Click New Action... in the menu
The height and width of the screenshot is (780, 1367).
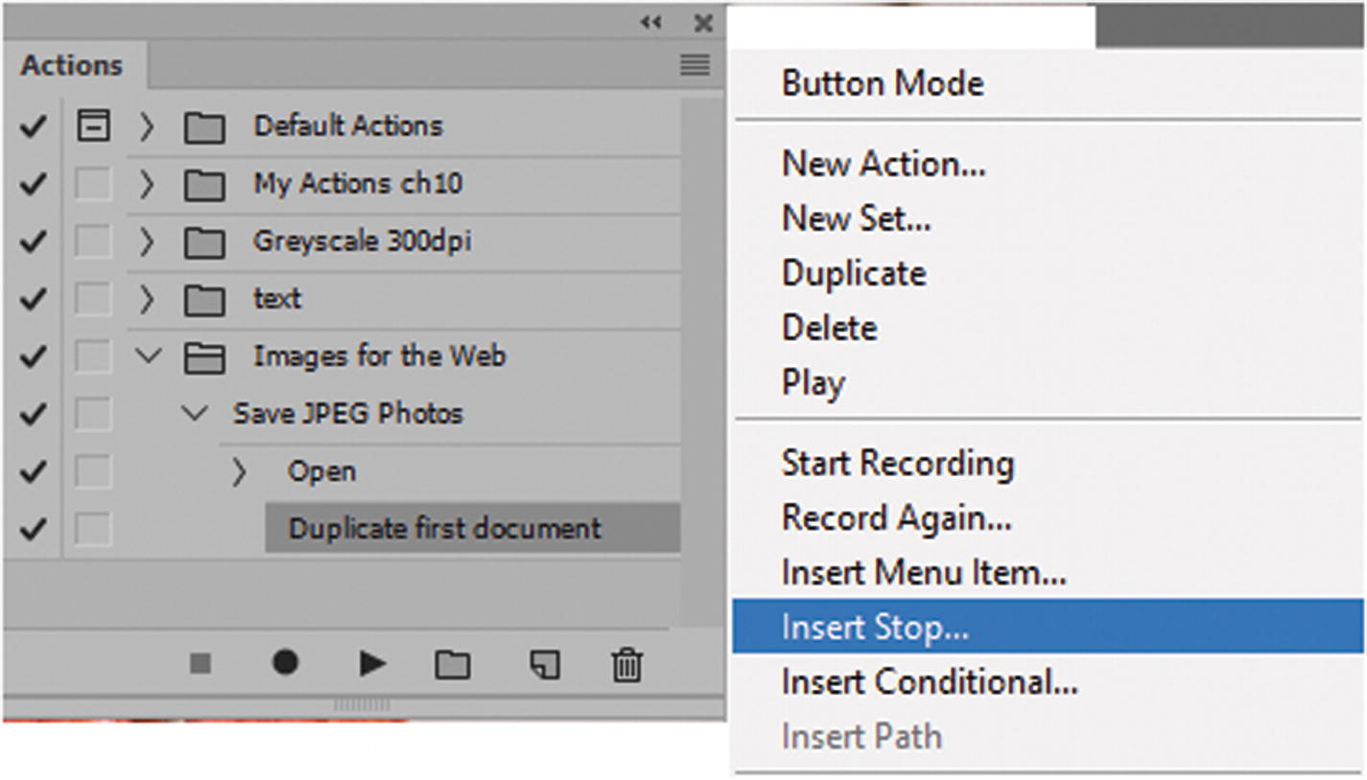(884, 164)
